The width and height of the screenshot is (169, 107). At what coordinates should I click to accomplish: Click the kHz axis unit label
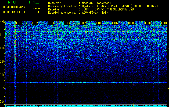2,22
